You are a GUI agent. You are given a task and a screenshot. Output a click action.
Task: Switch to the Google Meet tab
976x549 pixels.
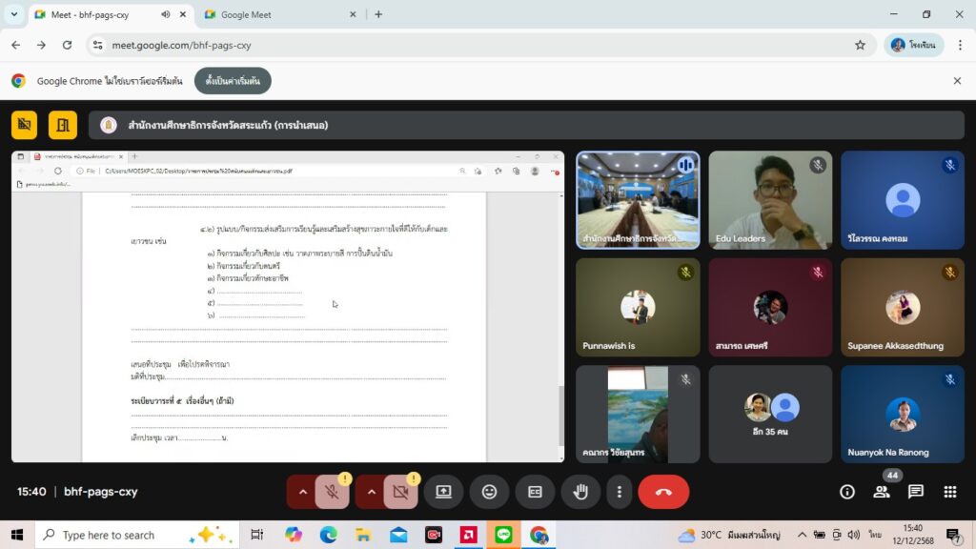[276, 14]
